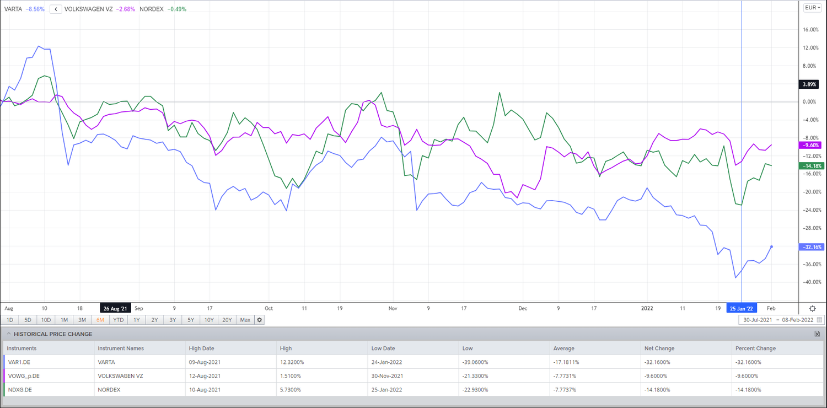
Task: Select the 1D time range
Action: tap(10, 320)
